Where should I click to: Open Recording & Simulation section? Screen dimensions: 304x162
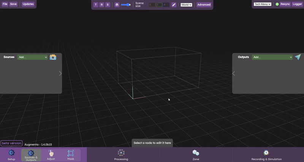(x=266, y=155)
